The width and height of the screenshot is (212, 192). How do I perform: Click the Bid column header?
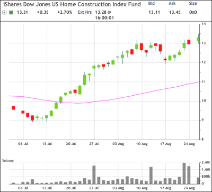(x=152, y=4)
